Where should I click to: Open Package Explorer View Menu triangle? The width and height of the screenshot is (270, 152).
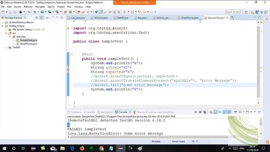(x=53, y=18)
